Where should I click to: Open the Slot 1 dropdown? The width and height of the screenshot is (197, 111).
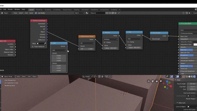tap(79, 13)
